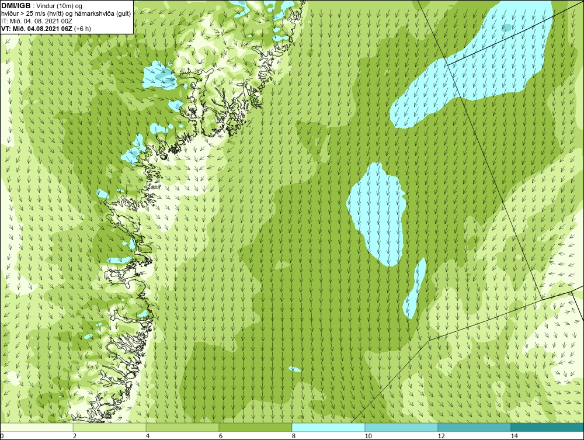This screenshot has width=584, height=440.
Task: Click the '8' label on the scale
Action: [x=294, y=436]
